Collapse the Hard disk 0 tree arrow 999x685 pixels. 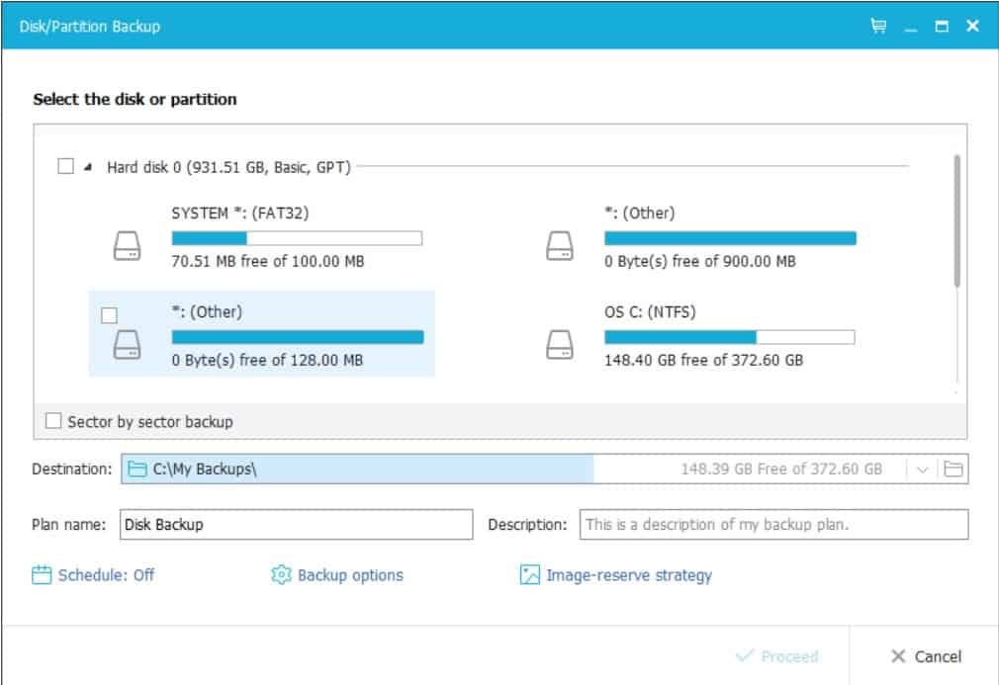click(x=88, y=167)
